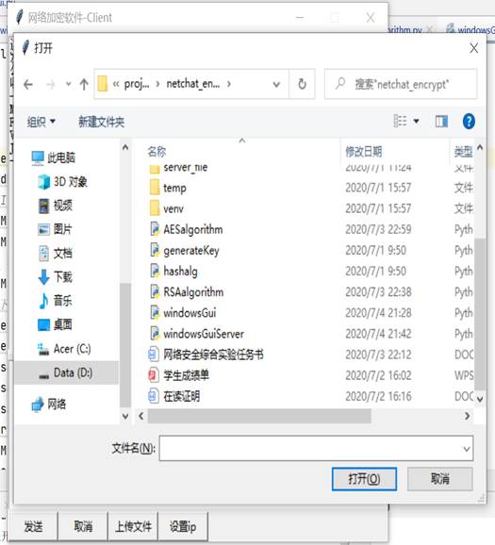The height and width of the screenshot is (545, 495).
Task: Open the 组织 menu
Action: (x=41, y=122)
